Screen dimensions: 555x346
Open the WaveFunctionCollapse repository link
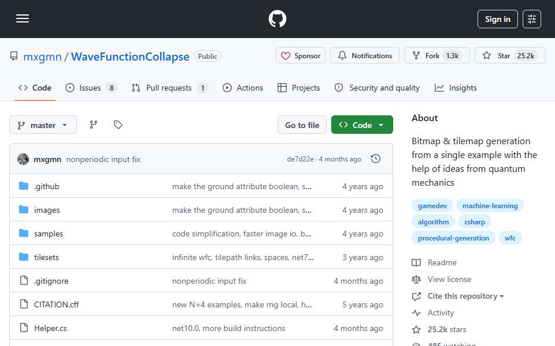[x=130, y=57]
